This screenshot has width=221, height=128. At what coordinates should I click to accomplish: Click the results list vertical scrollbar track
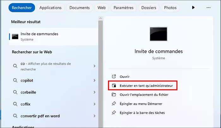[100, 74]
